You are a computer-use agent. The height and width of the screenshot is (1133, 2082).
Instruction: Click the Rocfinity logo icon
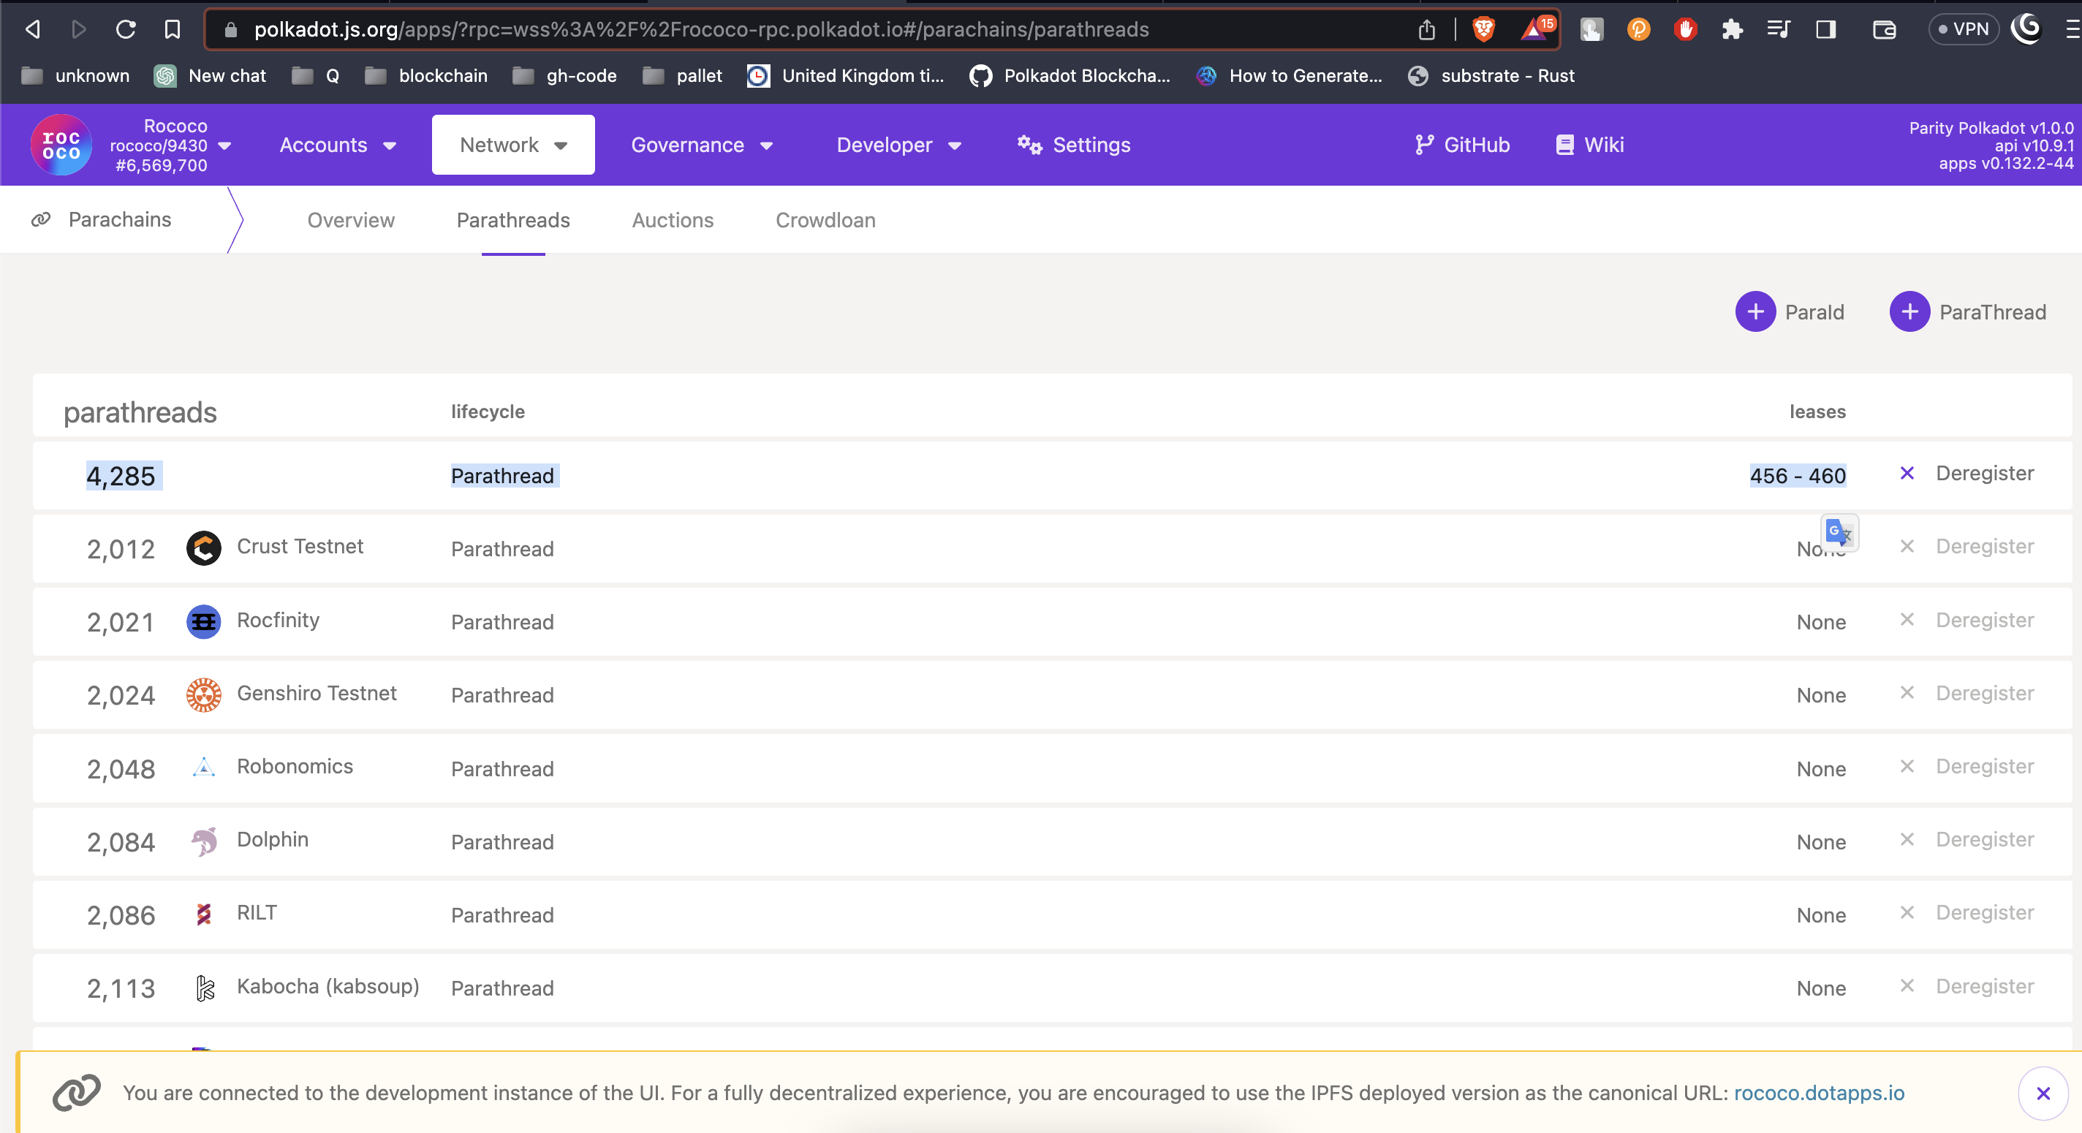[x=204, y=621]
